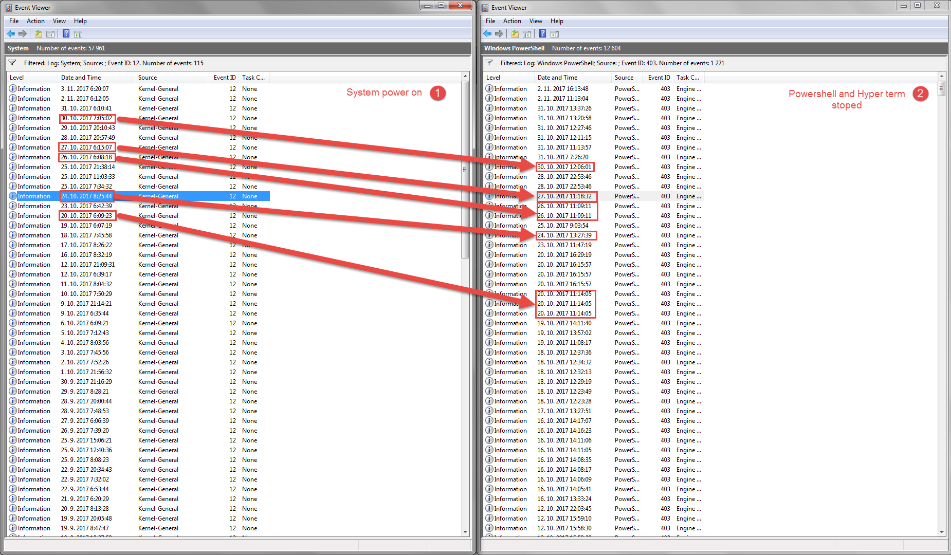Open File menu in left Event Viewer
This screenshot has width=951, height=555.
click(14, 21)
